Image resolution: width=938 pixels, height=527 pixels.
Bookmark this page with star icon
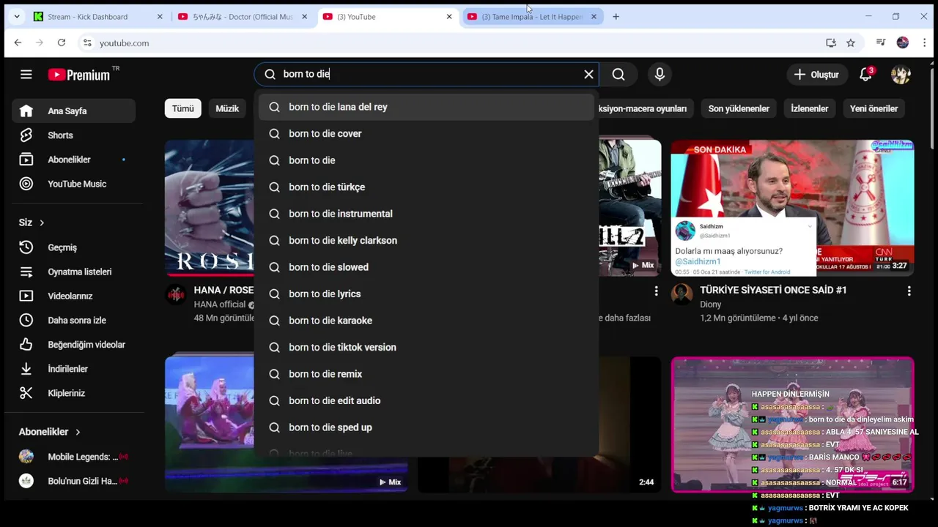click(850, 43)
